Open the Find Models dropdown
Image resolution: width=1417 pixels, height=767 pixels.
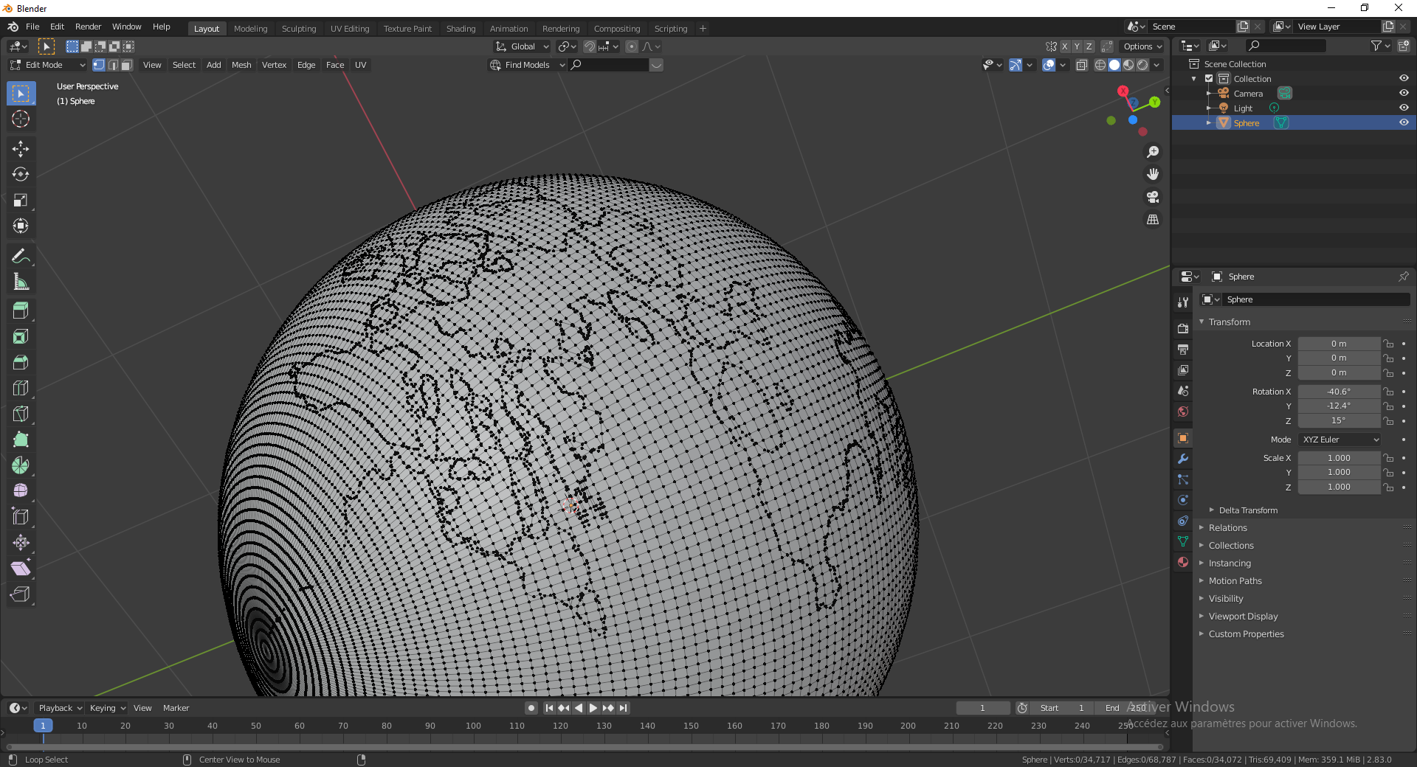point(528,65)
